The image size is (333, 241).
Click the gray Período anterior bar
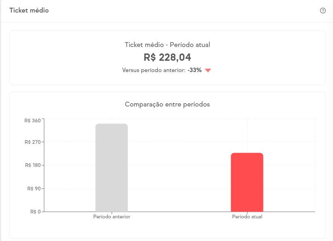click(112, 168)
